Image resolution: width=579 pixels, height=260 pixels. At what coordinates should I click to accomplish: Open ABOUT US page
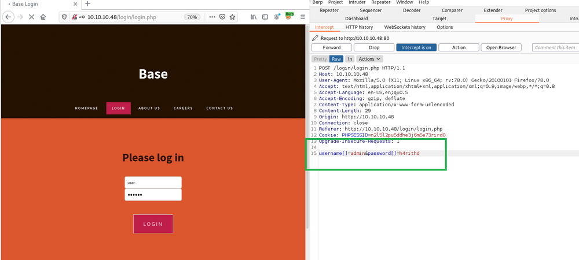click(149, 108)
